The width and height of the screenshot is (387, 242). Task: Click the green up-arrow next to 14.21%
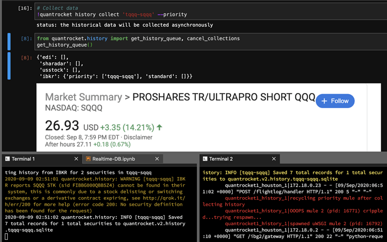point(159,127)
